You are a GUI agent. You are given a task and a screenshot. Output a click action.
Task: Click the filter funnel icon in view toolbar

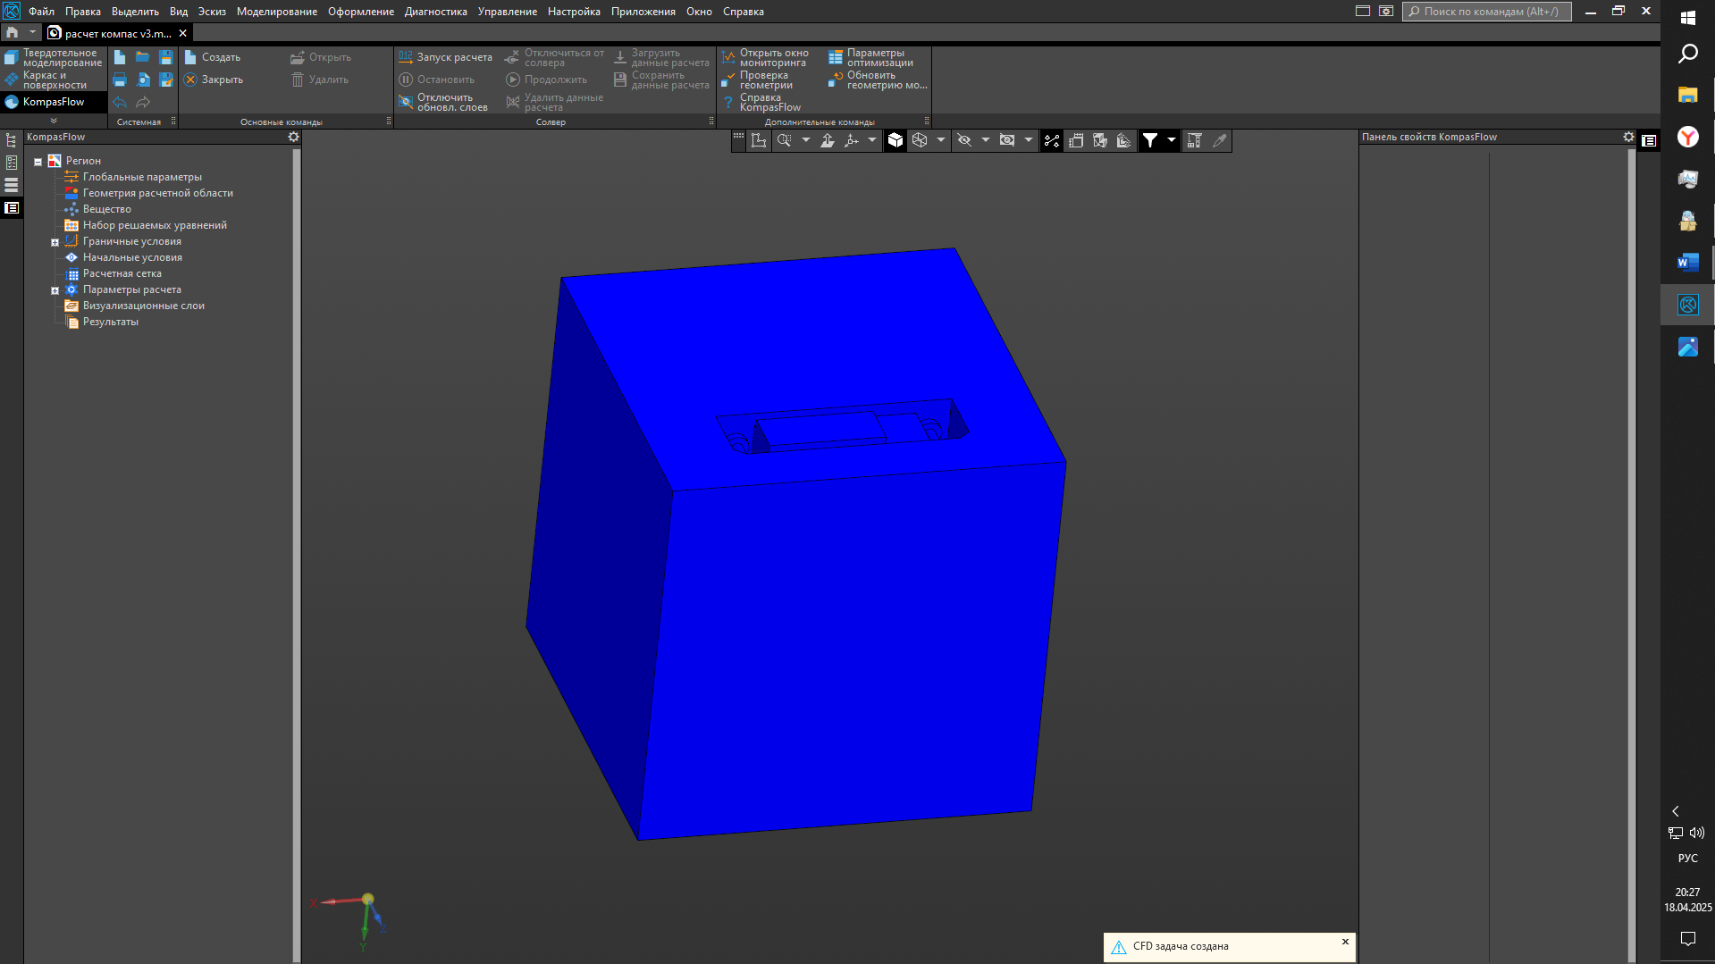tap(1150, 140)
